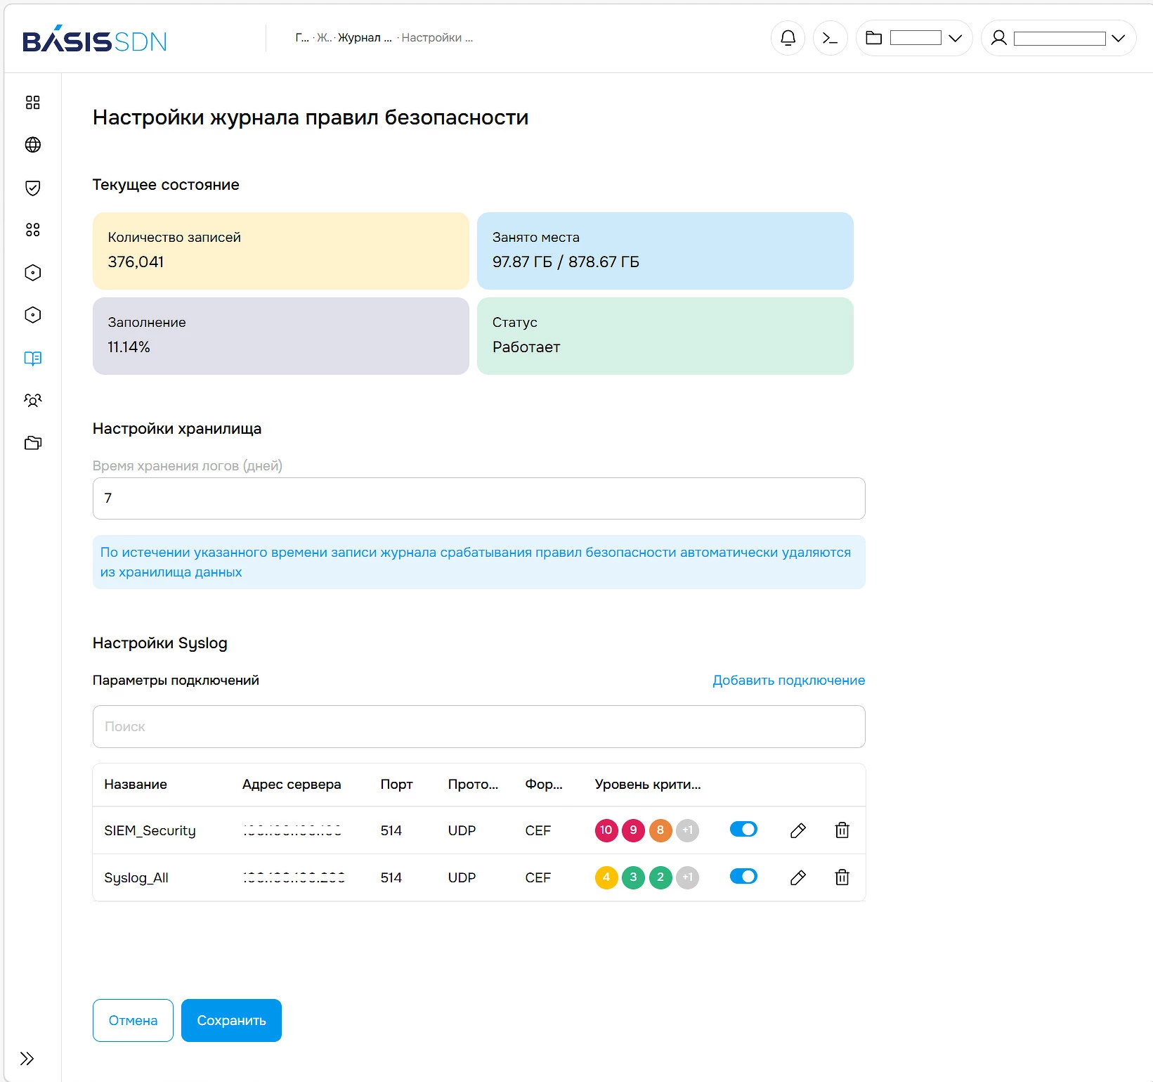The width and height of the screenshot is (1153, 1082).
Task: Open the terminal console icon
Action: [830, 38]
